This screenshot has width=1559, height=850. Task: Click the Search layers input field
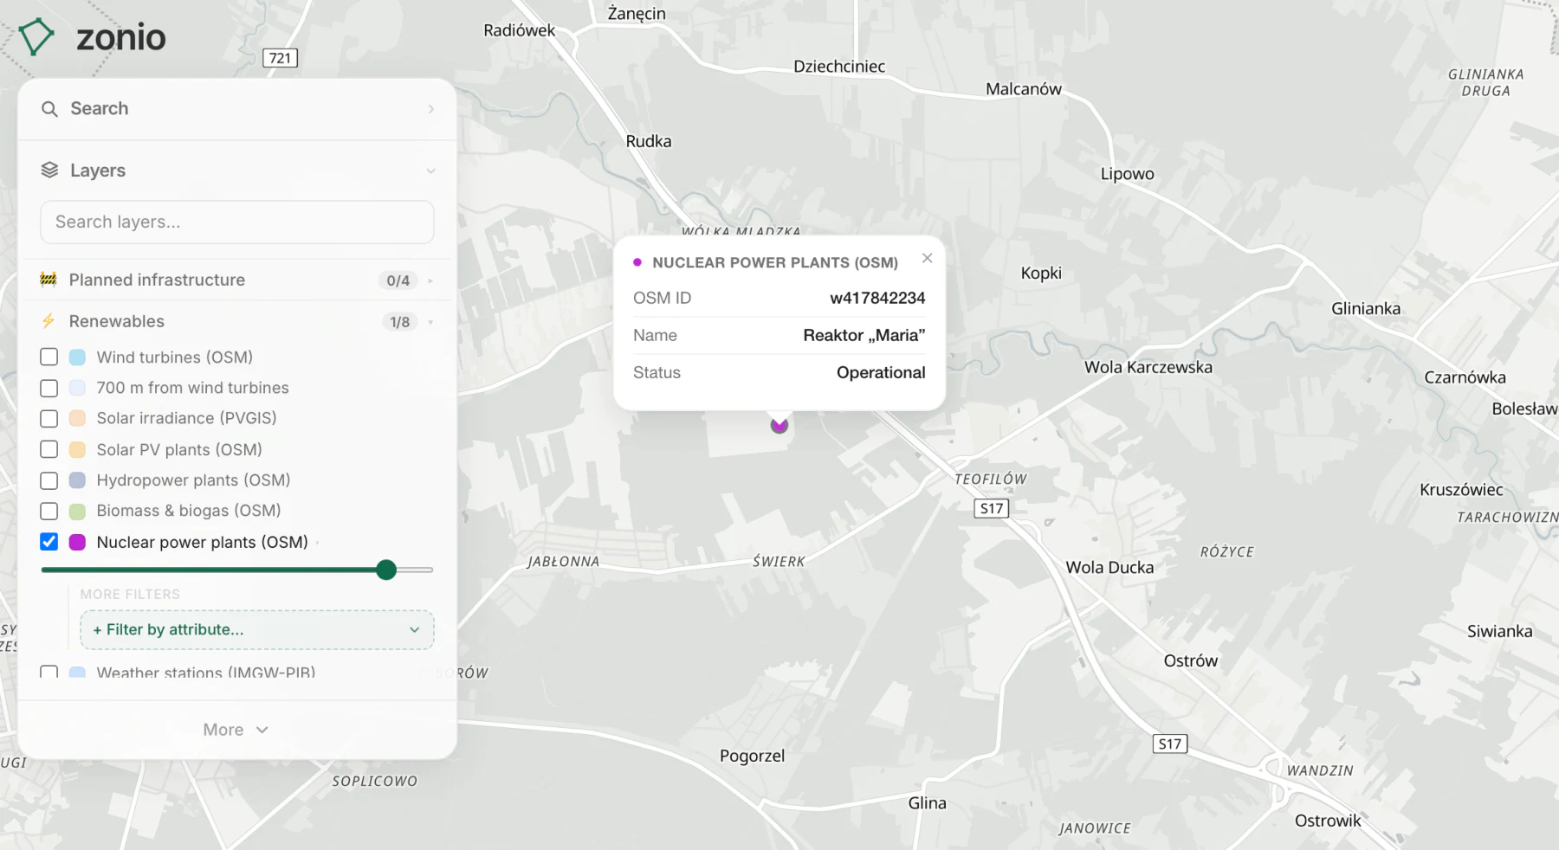click(x=237, y=222)
